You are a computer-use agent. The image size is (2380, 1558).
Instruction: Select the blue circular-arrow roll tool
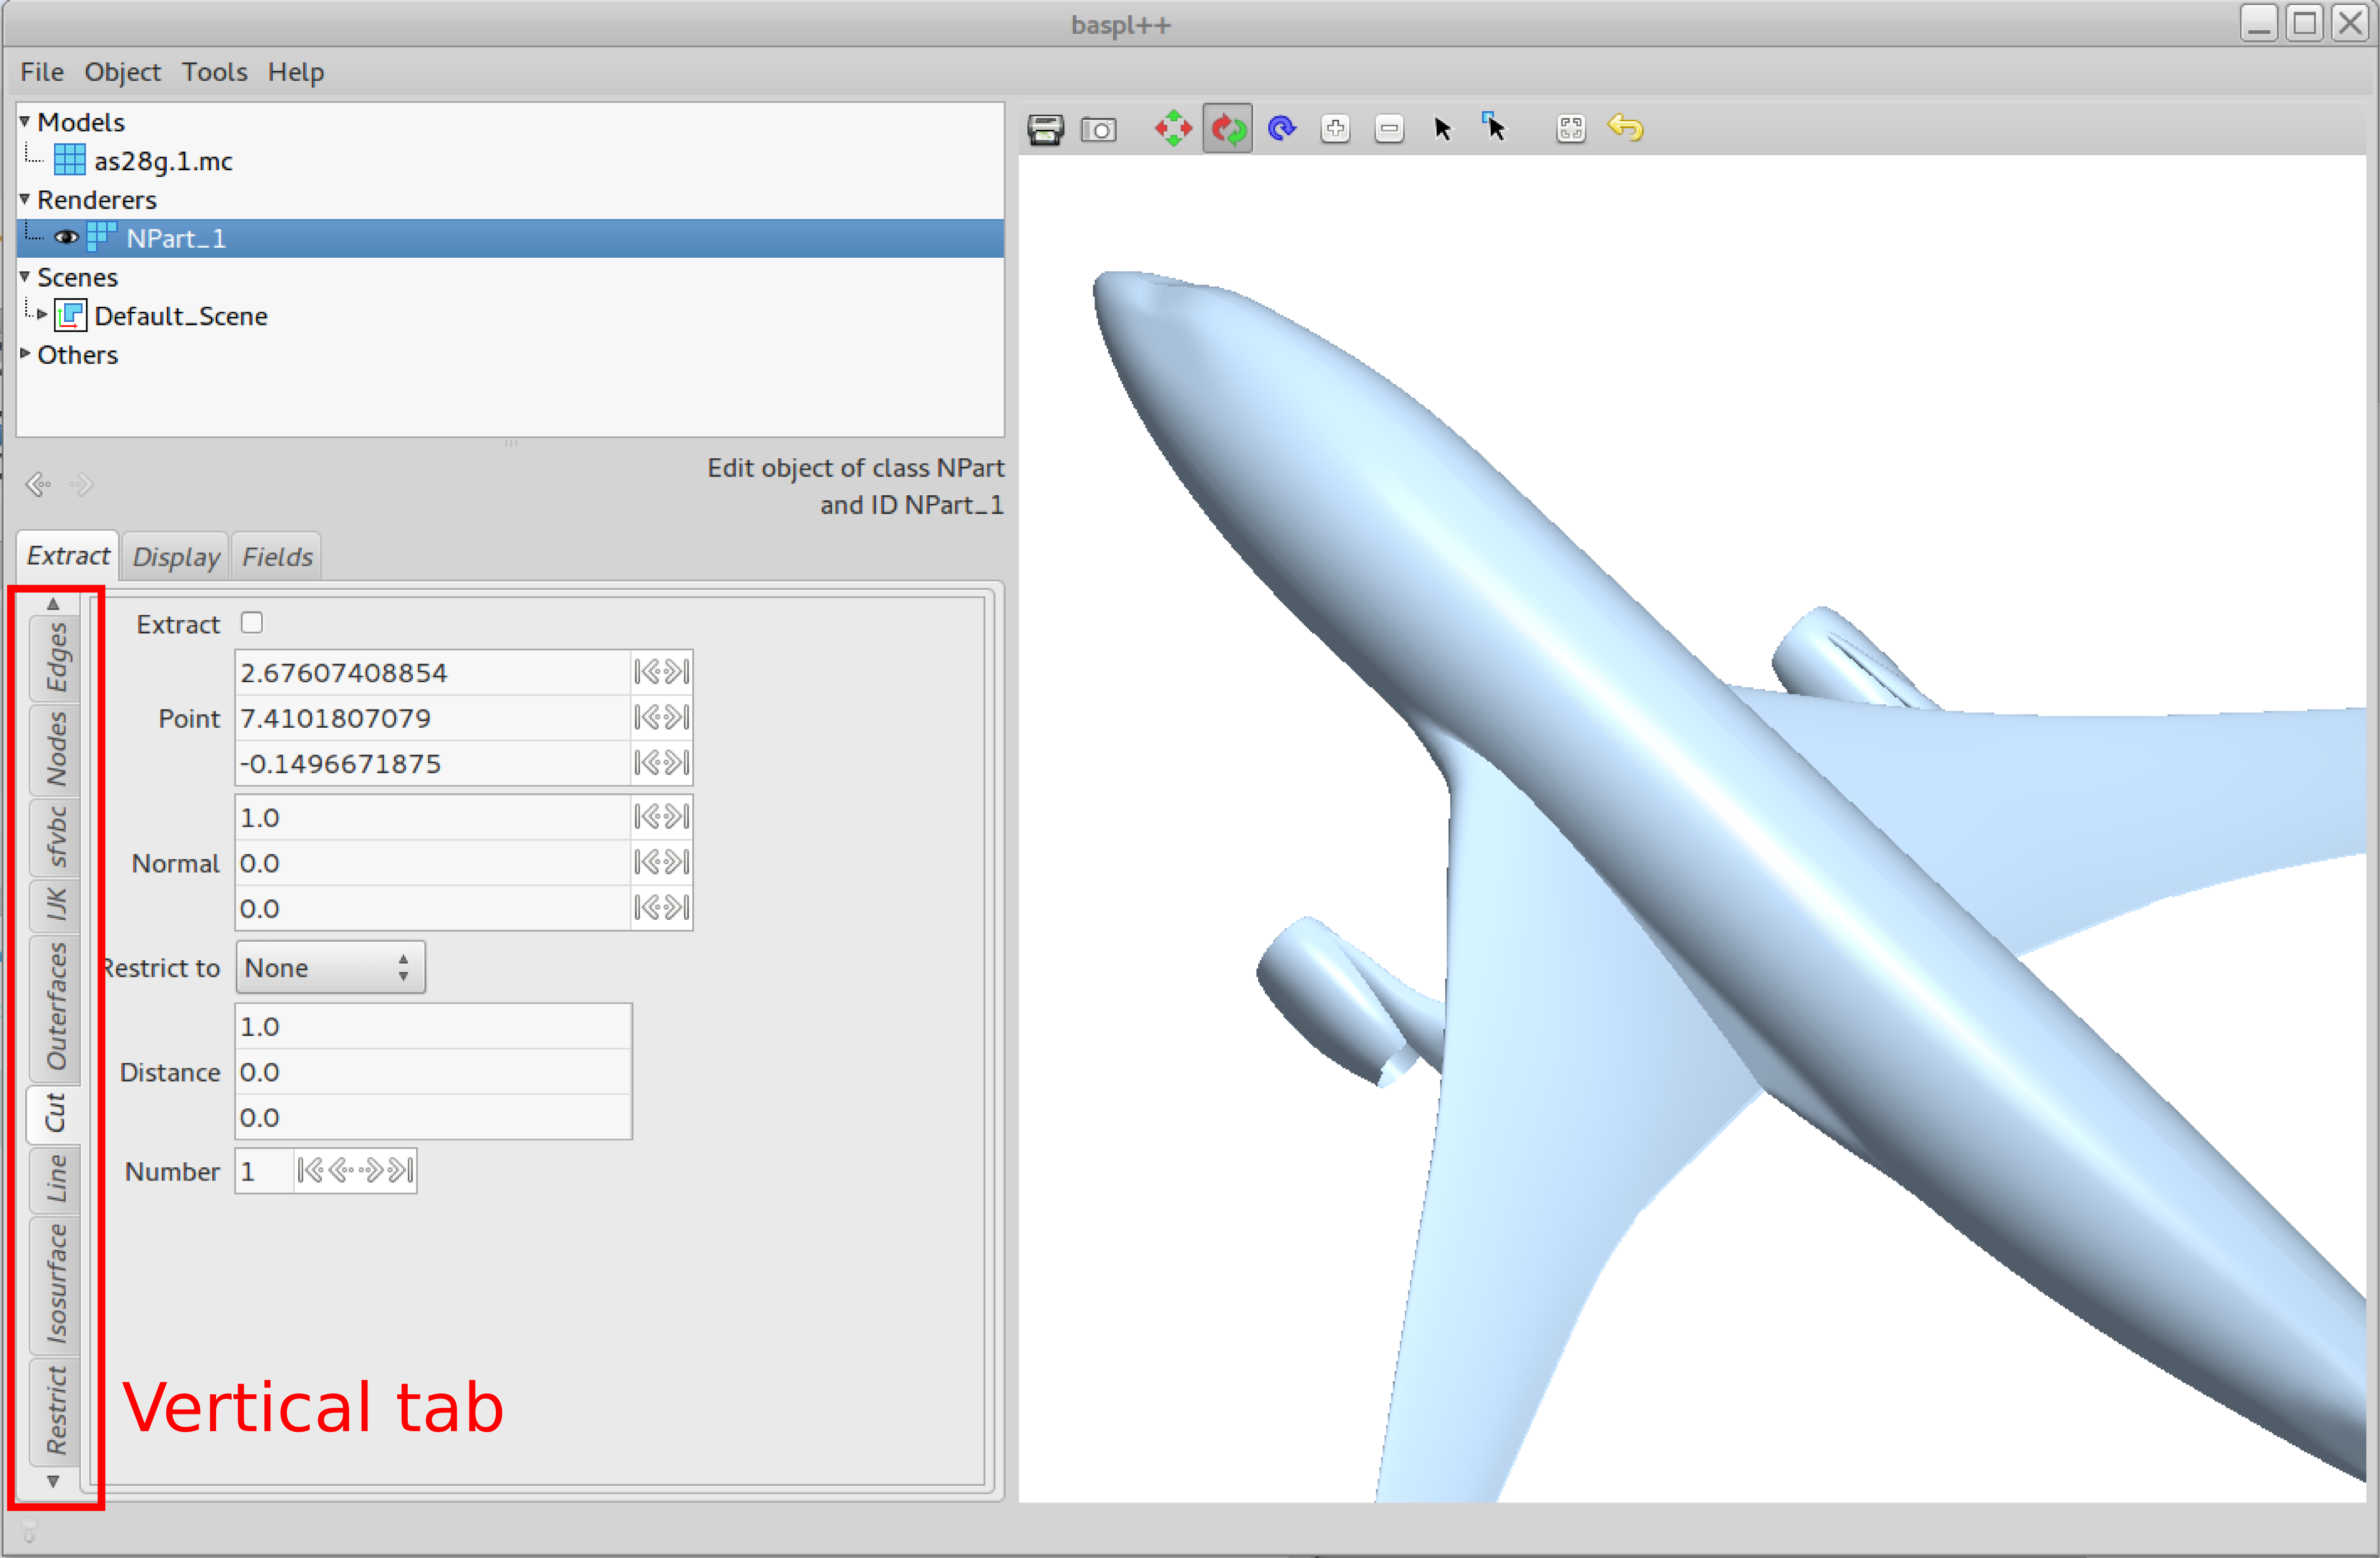(x=1281, y=129)
